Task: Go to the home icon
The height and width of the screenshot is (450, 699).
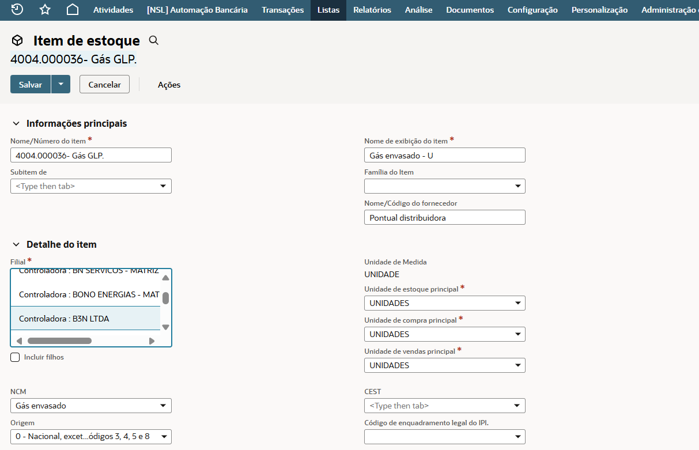Action: tap(73, 10)
